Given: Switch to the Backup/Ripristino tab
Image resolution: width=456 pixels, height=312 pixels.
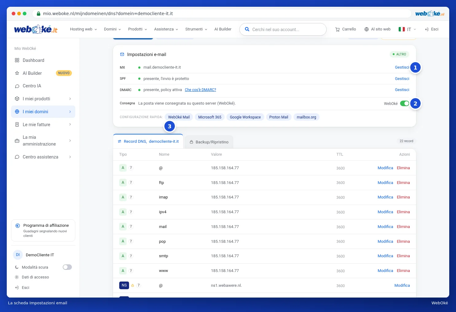Looking at the screenshot, I should pyautogui.click(x=209, y=142).
